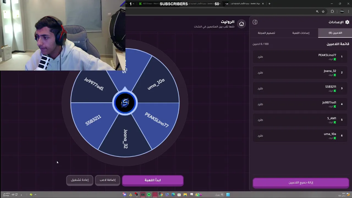Show hidden system tray icons chevron
The height and width of the screenshot is (198, 352).
click(35, 195)
